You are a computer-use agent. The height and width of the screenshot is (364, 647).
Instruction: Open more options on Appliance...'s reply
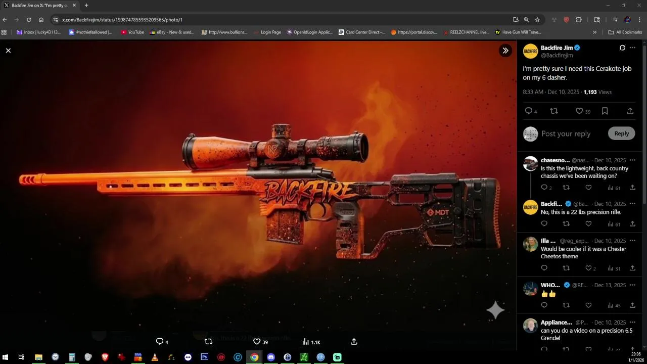tap(632, 322)
